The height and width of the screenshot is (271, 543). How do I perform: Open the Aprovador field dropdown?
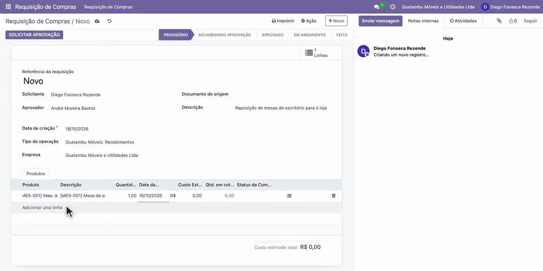click(111, 108)
